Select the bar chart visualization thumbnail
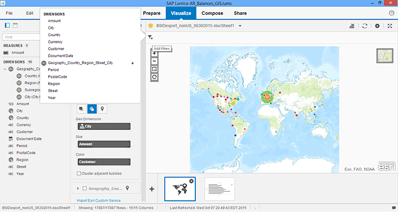This screenshot has width=398, height=212. (x=221, y=189)
